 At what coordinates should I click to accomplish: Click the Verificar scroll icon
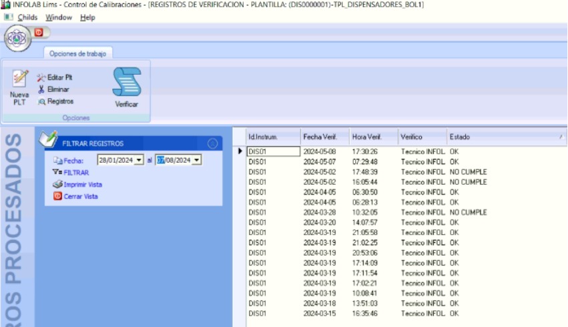click(x=126, y=83)
